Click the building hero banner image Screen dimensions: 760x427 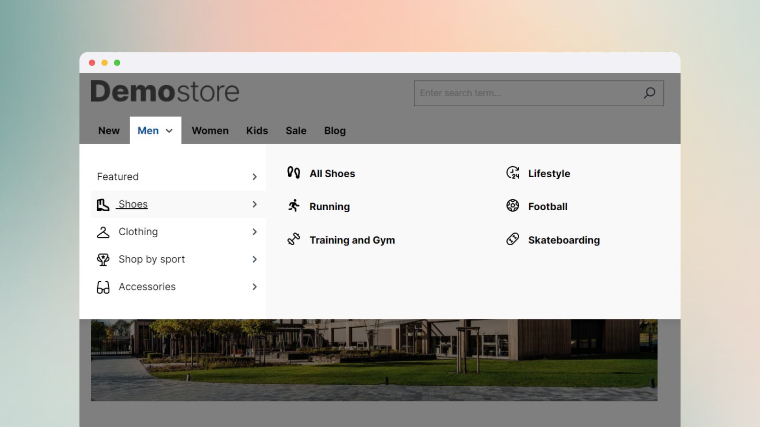pos(374,360)
